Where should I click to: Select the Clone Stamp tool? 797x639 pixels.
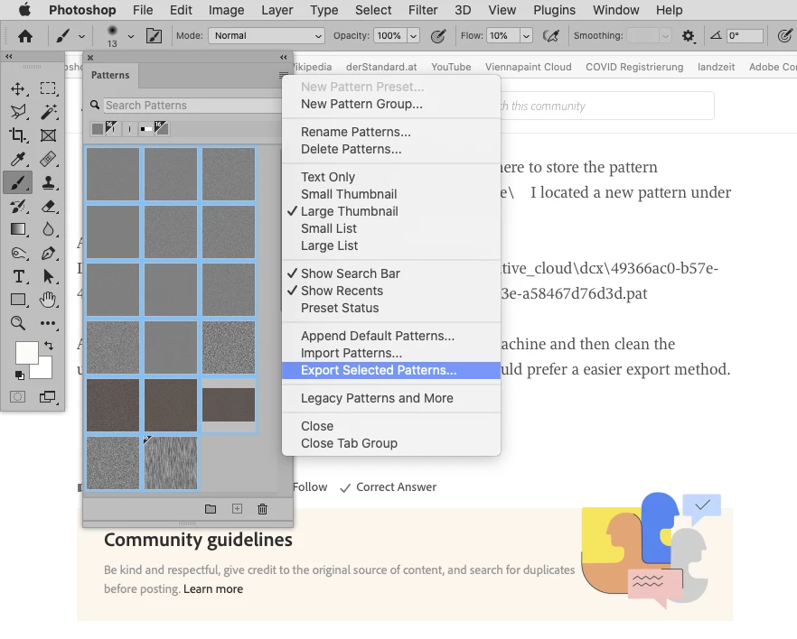[x=48, y=182]
